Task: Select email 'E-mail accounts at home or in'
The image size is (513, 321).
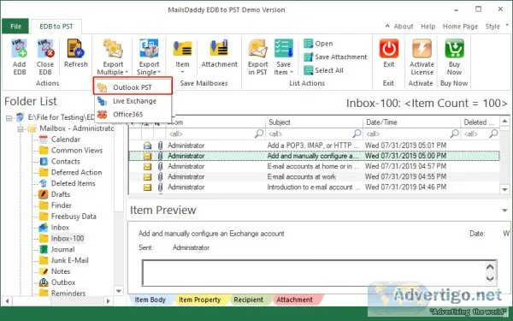Action: pos(314,166)
